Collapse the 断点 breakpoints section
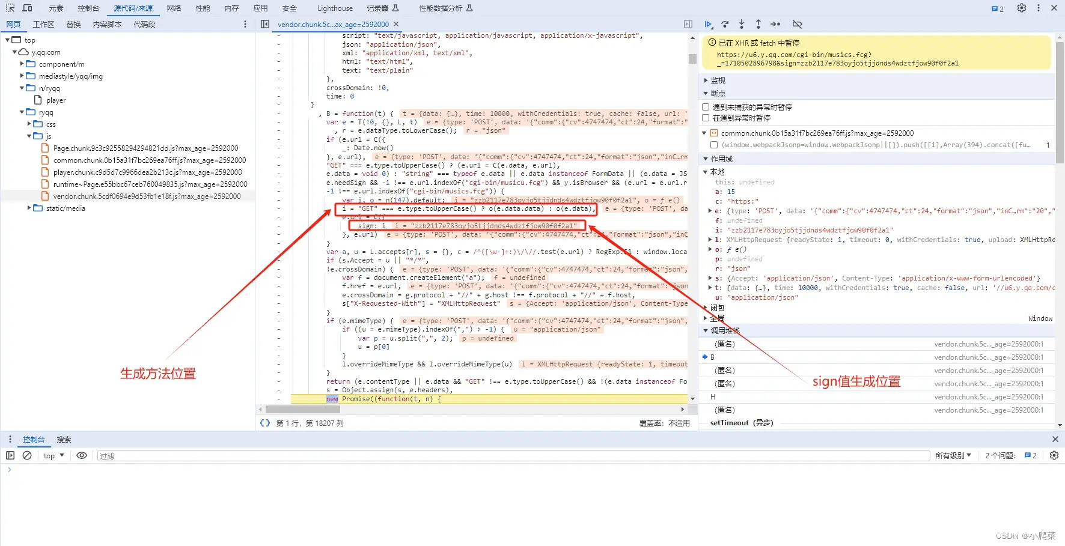This screenshot has height=546, width=1065. tap(706, 93)
